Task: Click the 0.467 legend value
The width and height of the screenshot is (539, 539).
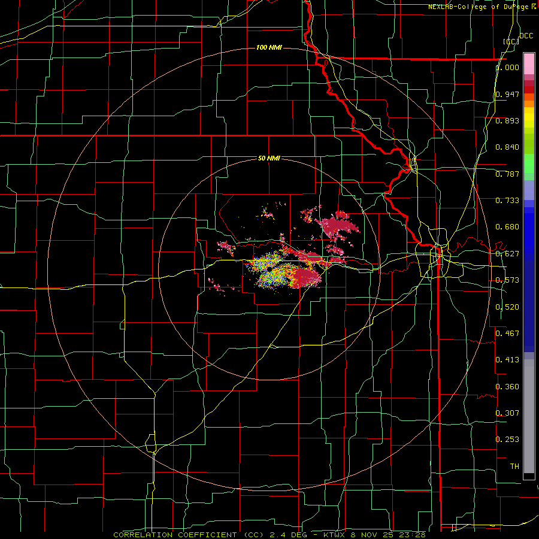Action: pos(507,334)
